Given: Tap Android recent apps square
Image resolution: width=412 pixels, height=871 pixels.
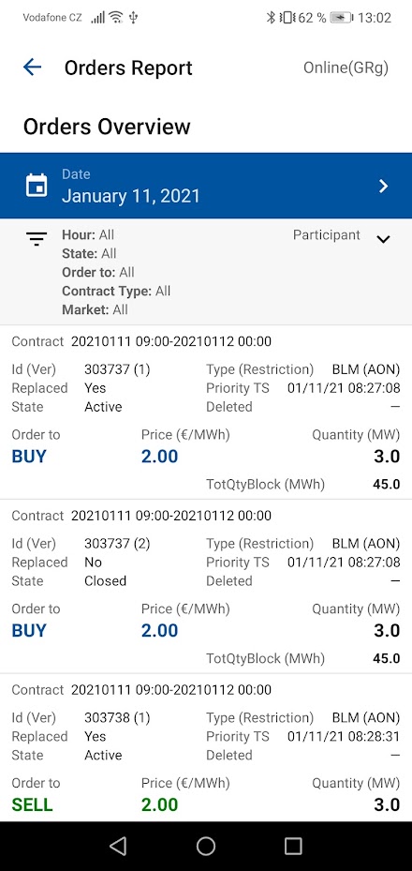Looking at the screenshot, I should [293, 846].
